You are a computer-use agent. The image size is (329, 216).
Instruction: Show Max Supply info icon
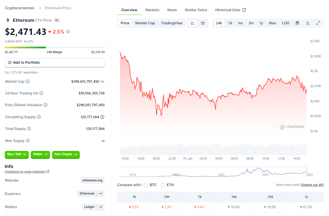click(x=28, y=141)
